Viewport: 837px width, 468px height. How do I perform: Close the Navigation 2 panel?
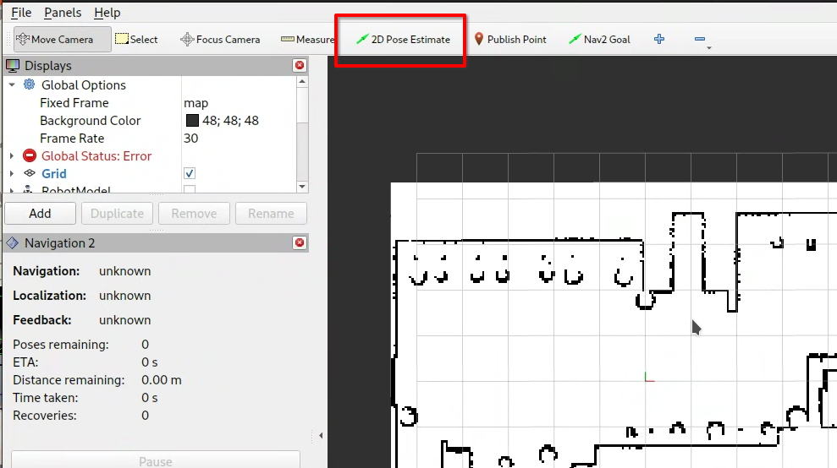(x=300, y=242)
